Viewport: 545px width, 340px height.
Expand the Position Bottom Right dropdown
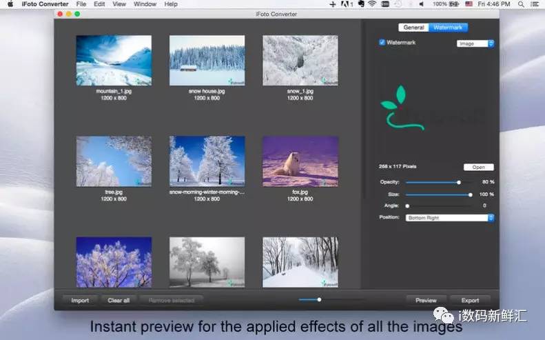(x=450, y=218)
